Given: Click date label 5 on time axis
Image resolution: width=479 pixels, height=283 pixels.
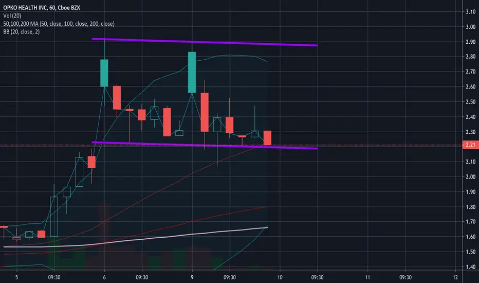Looking at the screenshot, I should click(x=16, y=277).
